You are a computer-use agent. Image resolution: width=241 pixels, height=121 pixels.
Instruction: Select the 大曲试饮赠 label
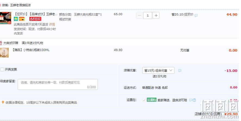click(11, 43)
